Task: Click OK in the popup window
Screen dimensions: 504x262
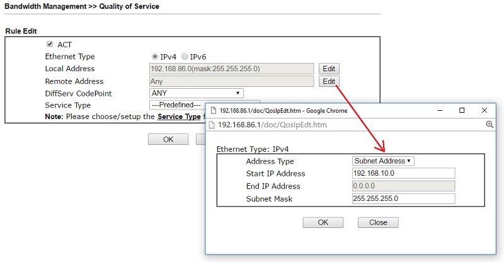Action: pyautogui.click(x=323, y=222)
